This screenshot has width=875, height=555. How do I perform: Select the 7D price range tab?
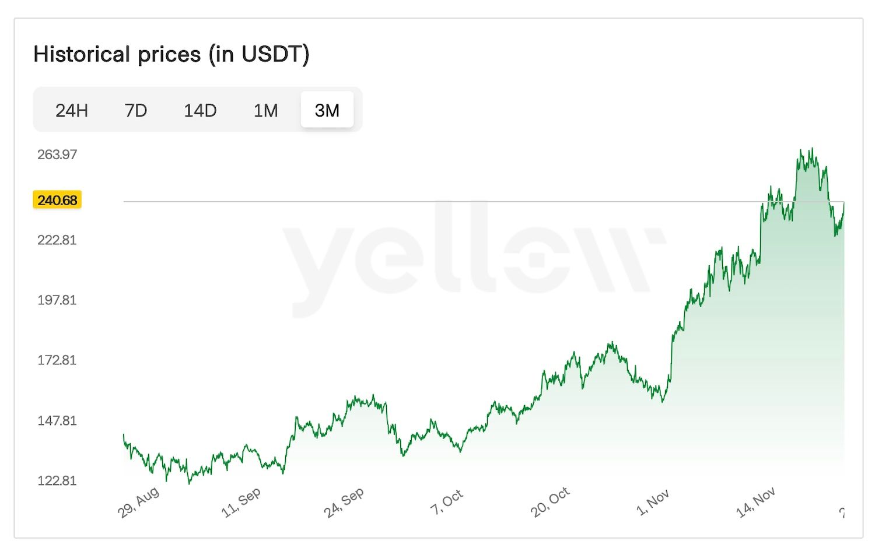click(136, 110)
